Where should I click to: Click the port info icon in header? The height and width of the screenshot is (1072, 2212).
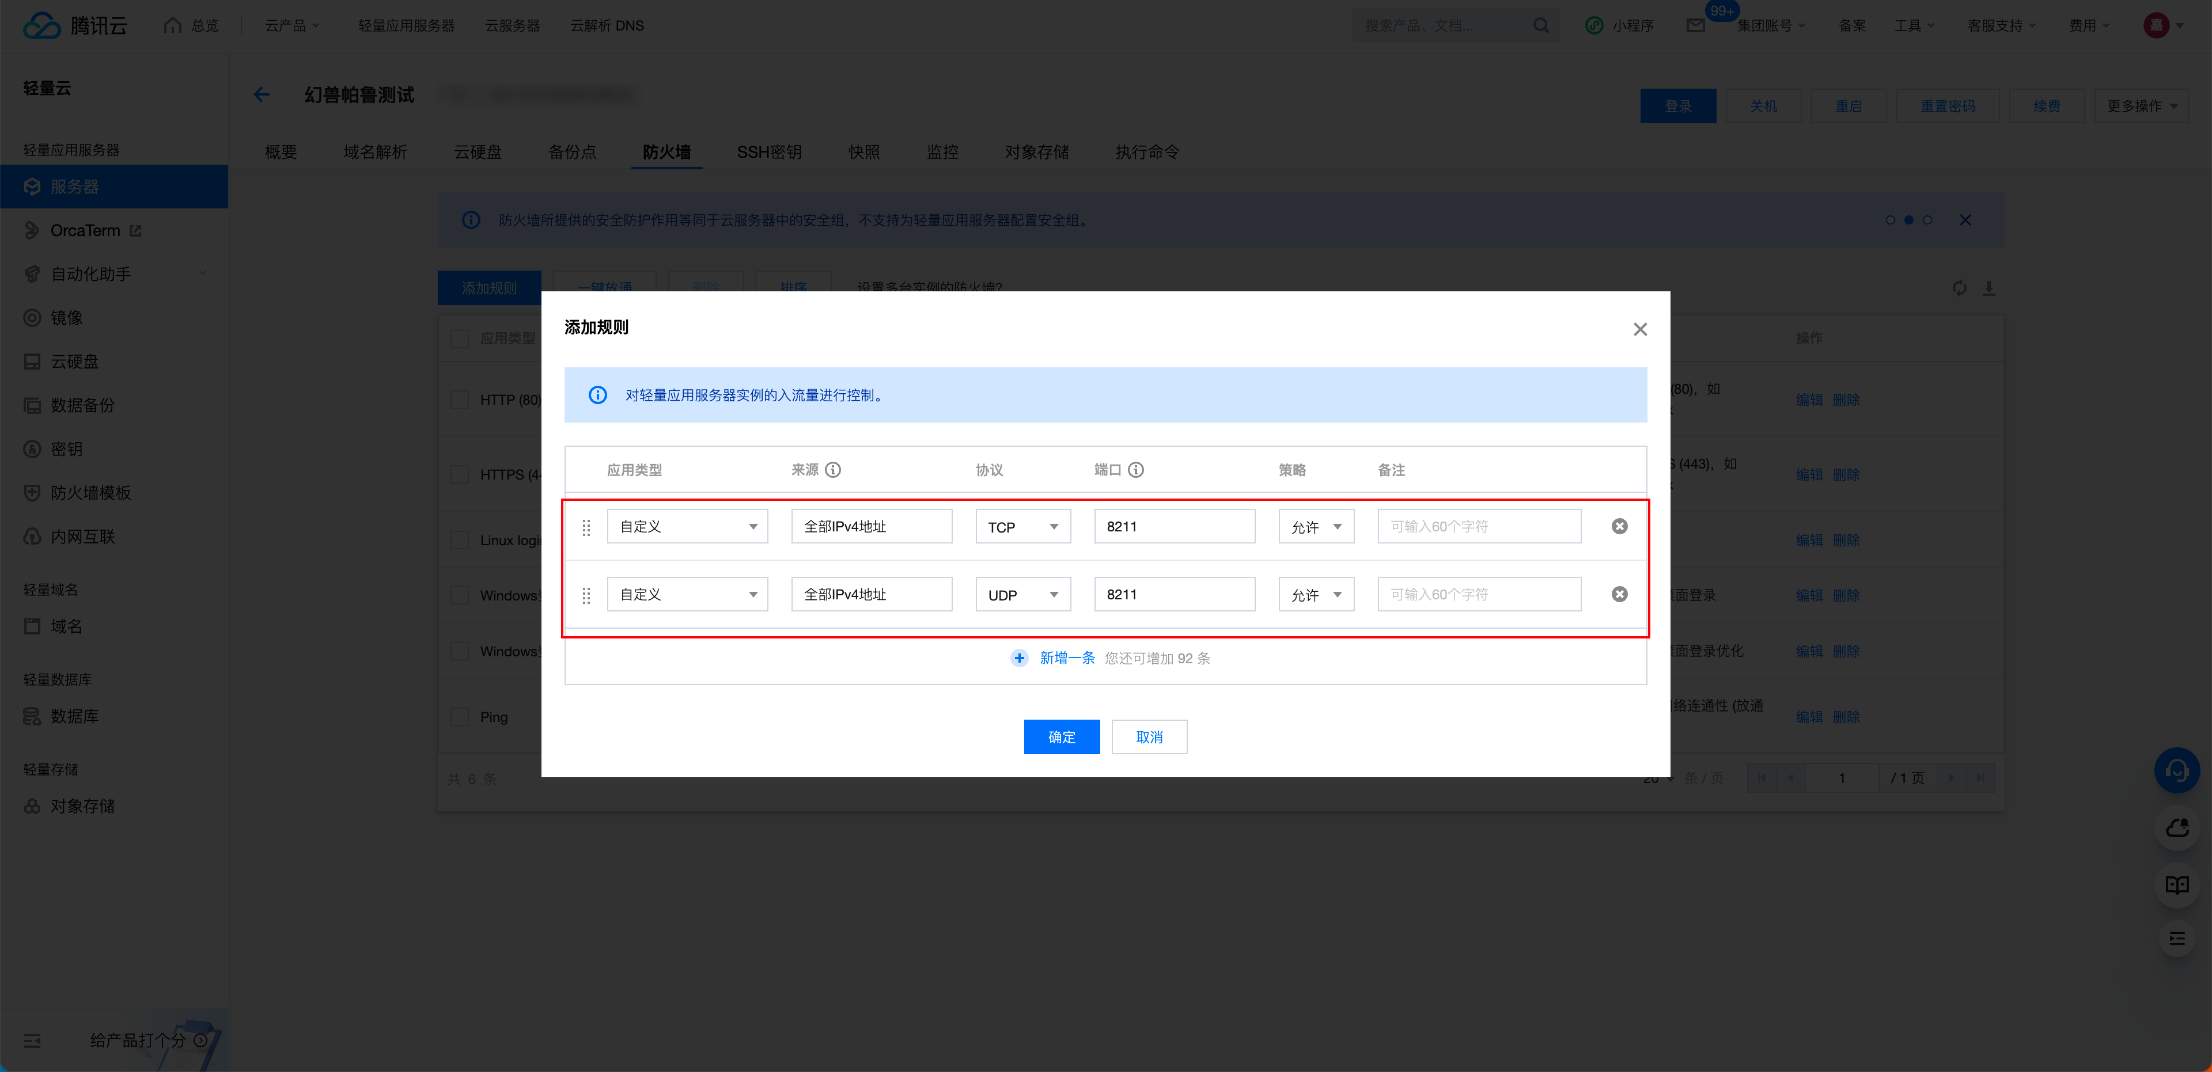click(1135, 469)
